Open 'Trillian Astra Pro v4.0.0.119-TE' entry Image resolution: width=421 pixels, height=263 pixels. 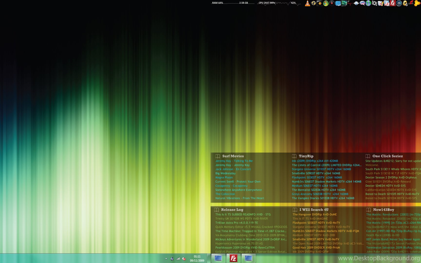[x=237, y=223]
